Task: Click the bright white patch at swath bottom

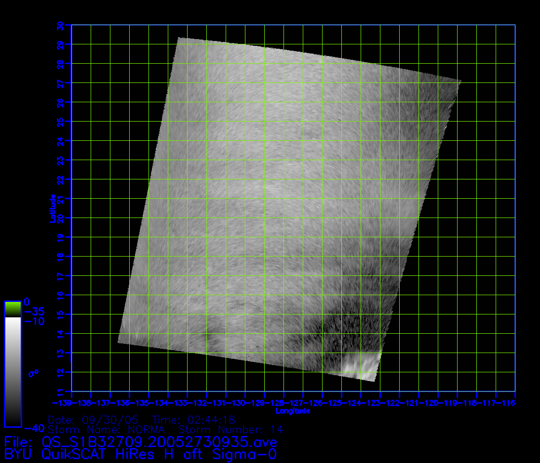Action: [360, 366]
